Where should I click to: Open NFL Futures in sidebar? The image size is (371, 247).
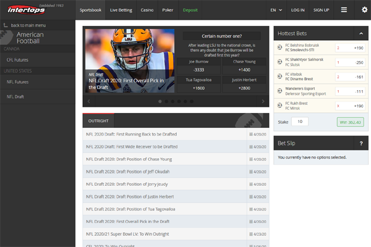tap(38, 82)
